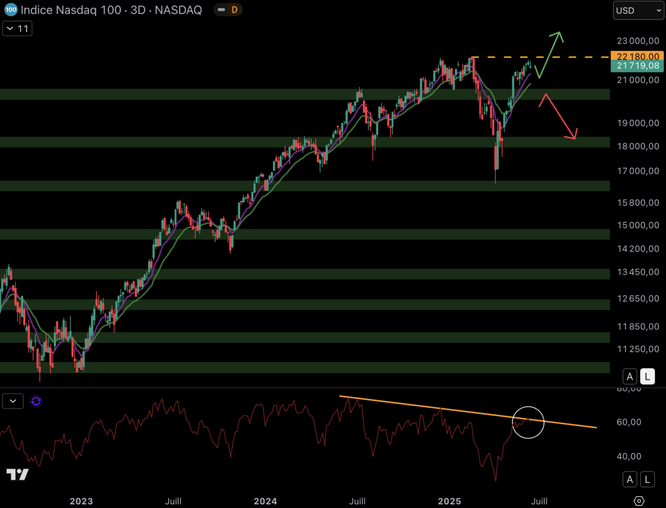Screen dimensions: 666x508
Task: Click the 15 000,00 price scale label
Action: pos(638,225)
